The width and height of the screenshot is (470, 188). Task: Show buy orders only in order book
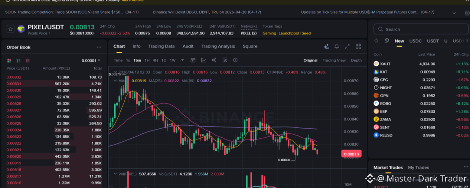[18, 61]
